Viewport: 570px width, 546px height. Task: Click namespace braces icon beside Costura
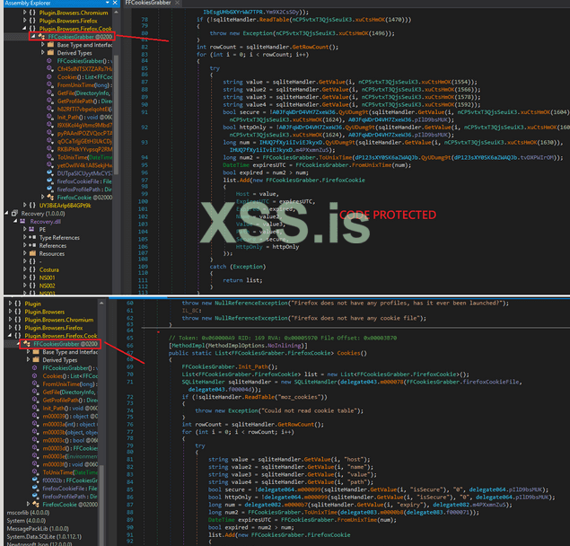pos(32,269)
